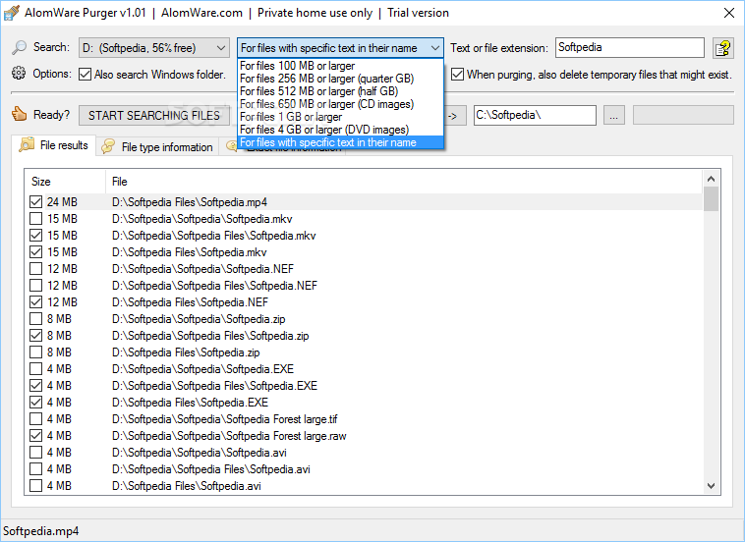Select row D:\Softpedia\Softpedia\Softpedia.EXE

364,369
